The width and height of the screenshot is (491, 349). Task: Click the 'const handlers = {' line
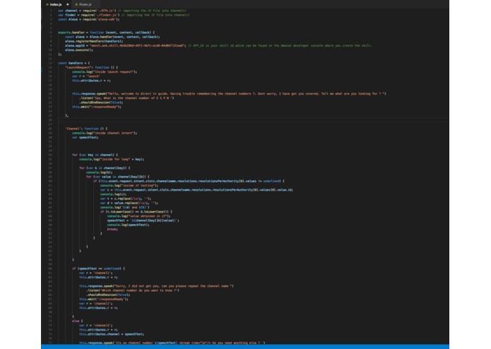tap(74, 63)
